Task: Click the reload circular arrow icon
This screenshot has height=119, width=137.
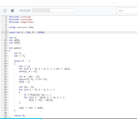Action: click(5, 11)
